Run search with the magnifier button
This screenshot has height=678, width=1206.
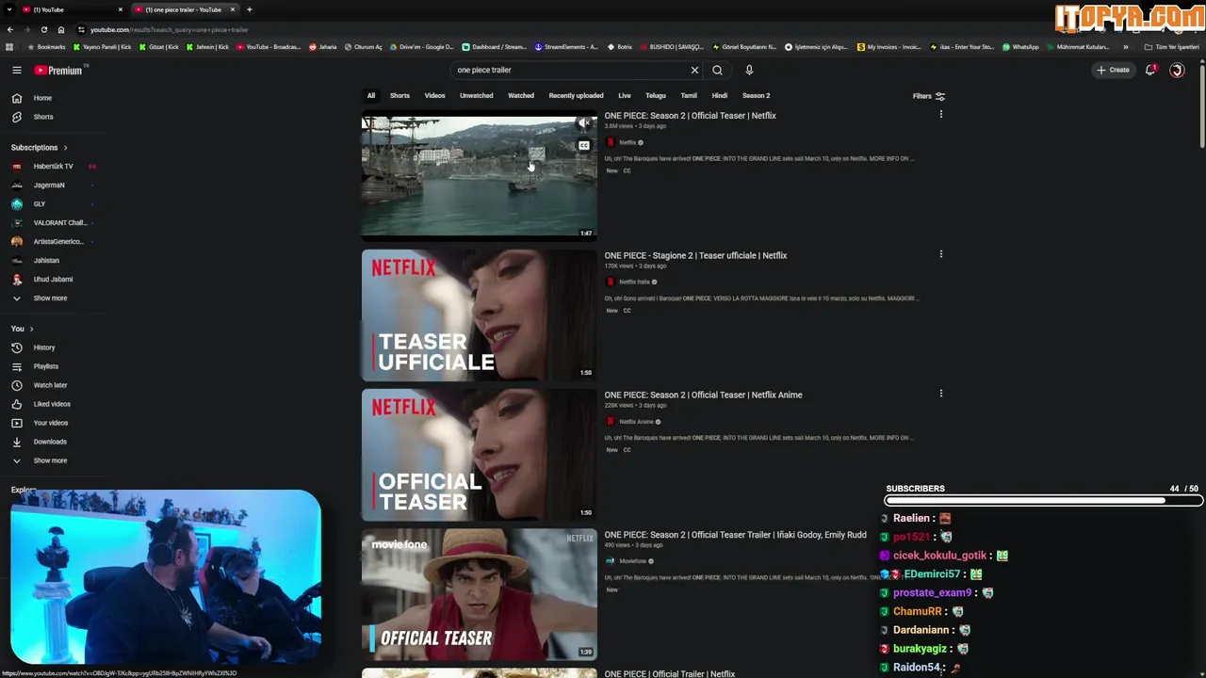717,70
